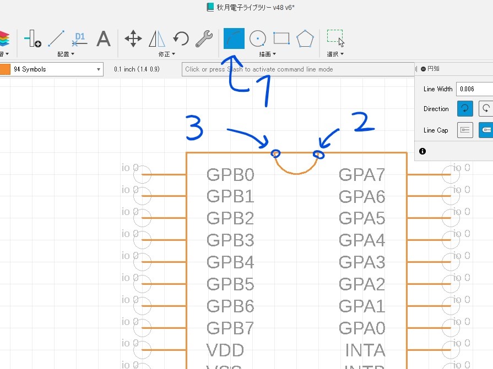Edit the Line Width value field
This screenshot has width=493, height=369.
coord(475,89)
